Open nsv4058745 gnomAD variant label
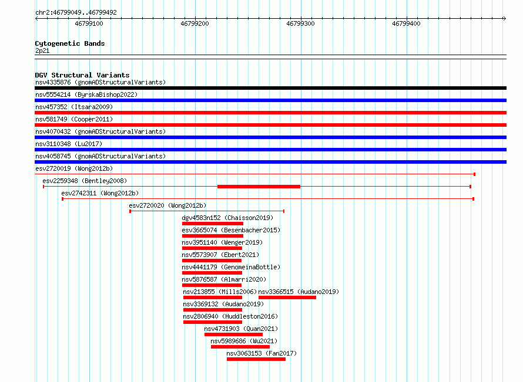523x382 pixels. [100, 156]
